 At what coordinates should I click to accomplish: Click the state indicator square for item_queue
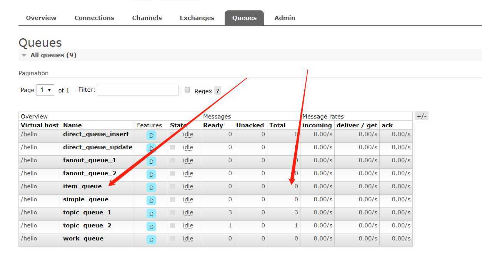[x=172, y=186]
